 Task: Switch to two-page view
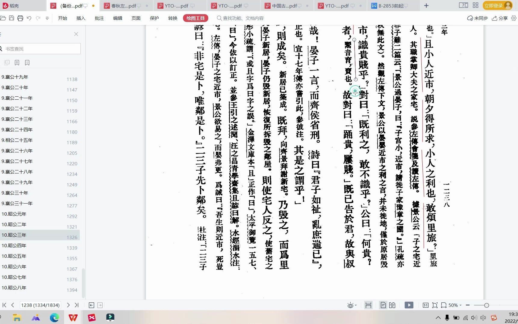(392, 305)
